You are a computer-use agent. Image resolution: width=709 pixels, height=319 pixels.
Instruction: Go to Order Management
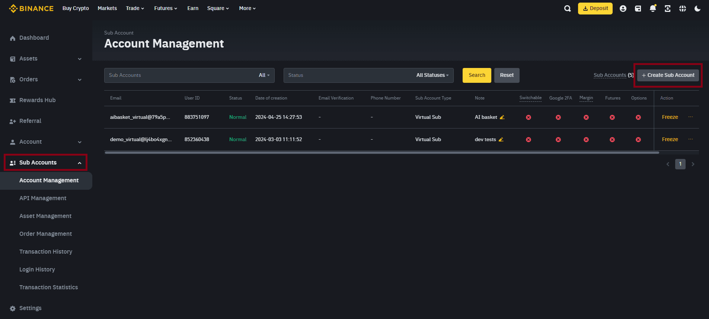coord(46,234)
